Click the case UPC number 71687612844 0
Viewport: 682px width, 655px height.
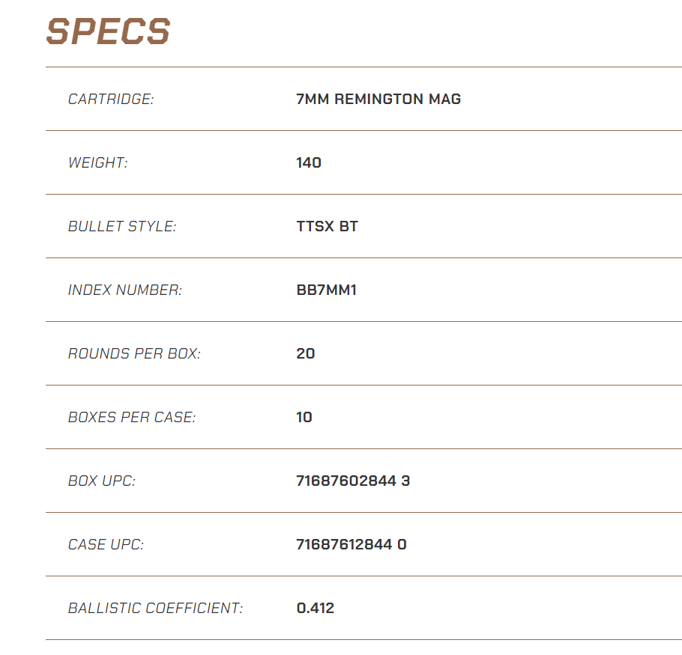coord(351,544)
